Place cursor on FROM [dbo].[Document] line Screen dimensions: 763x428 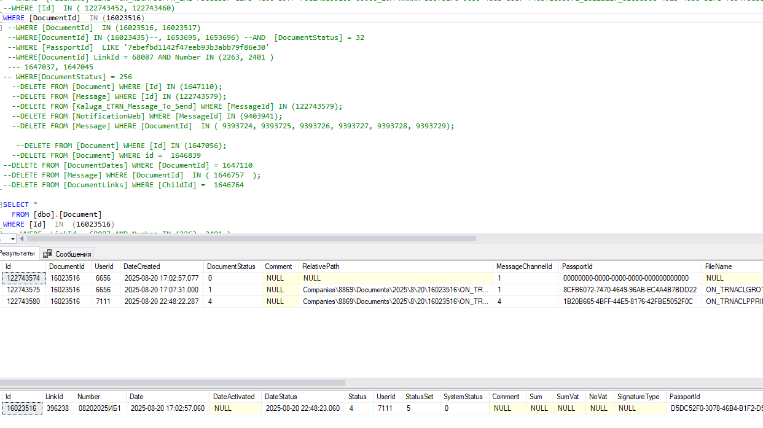coord(57,214)
